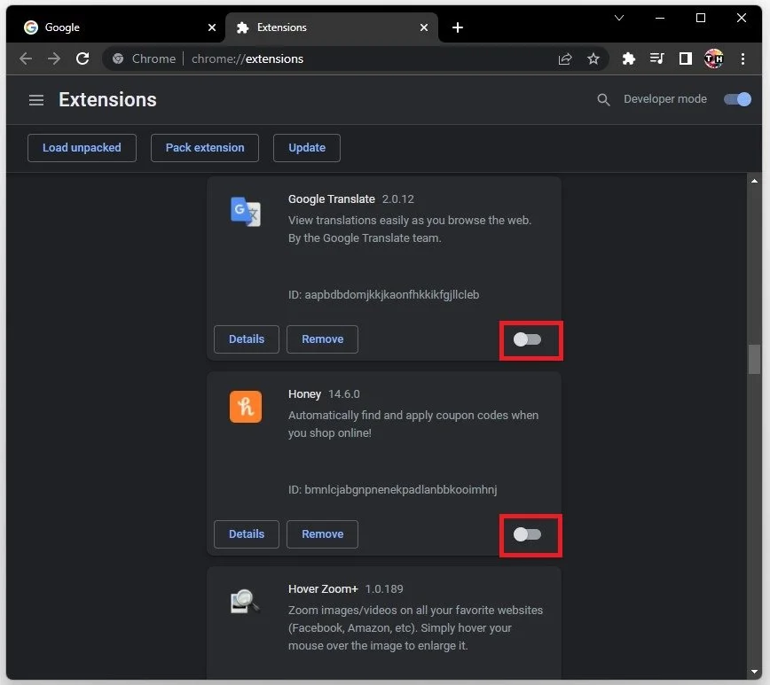Click the Update button

307,148
